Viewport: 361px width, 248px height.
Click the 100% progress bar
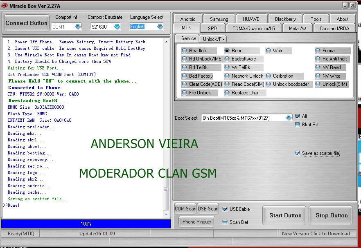86,224
